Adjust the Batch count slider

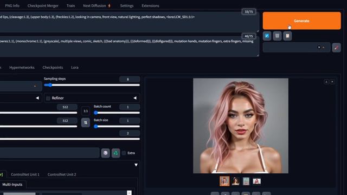(117, 113)
